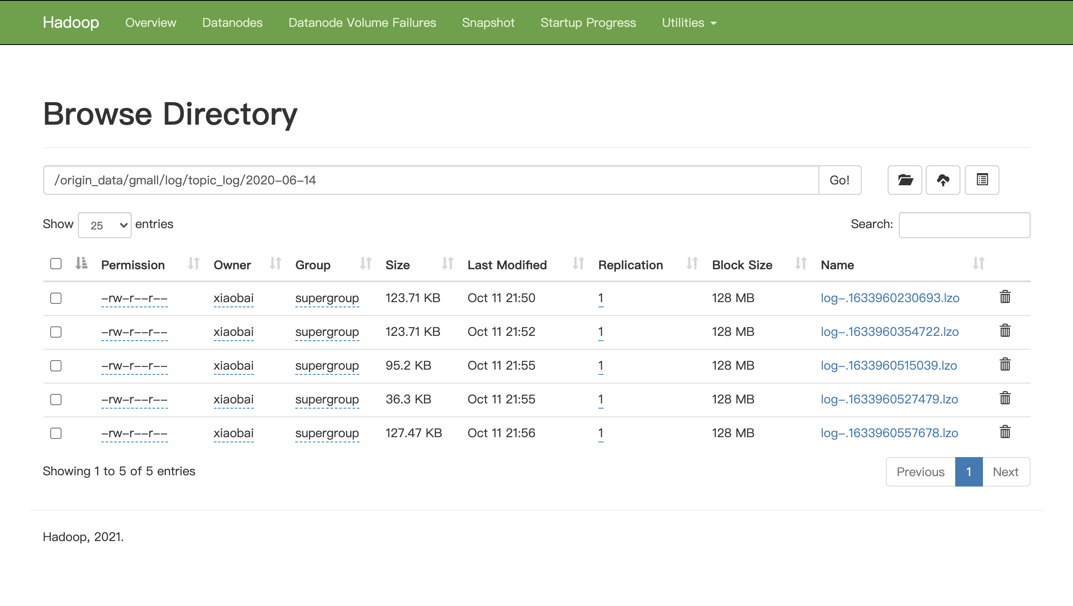This screenshot has height=606, width=1073.
Task: Click trash icon for log-.1633960557678.lzo
Action: [1005, 432]
